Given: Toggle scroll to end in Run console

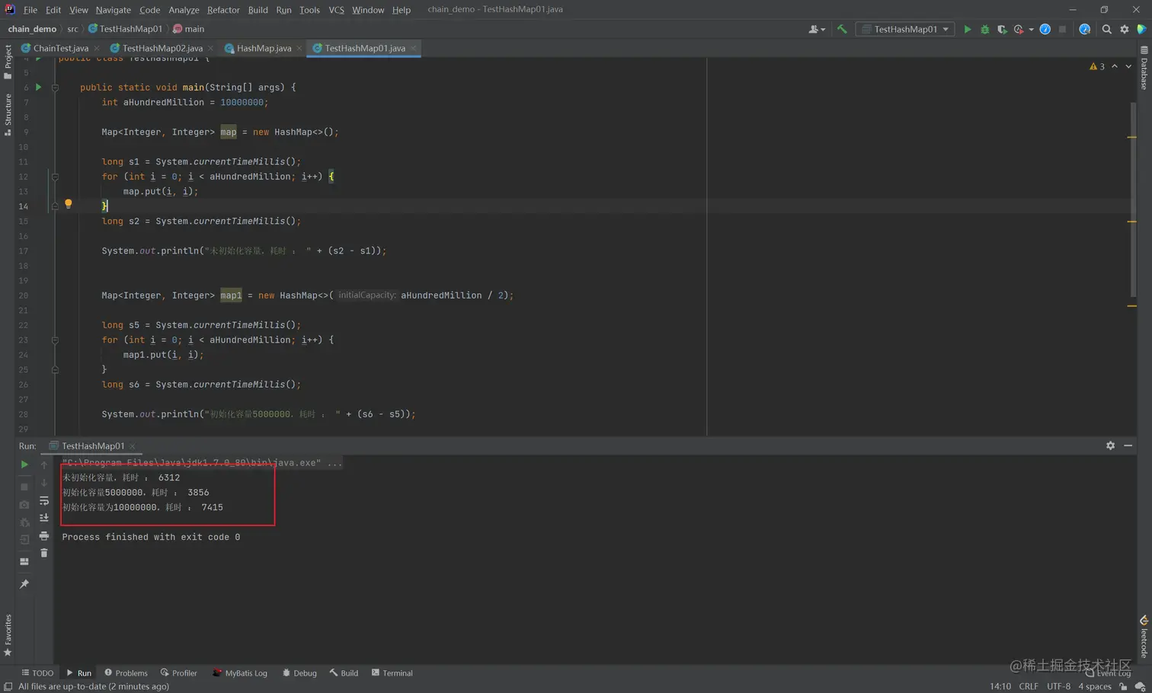Looking at the screenshot, I should pyautogui.click(x=44, y=518).
